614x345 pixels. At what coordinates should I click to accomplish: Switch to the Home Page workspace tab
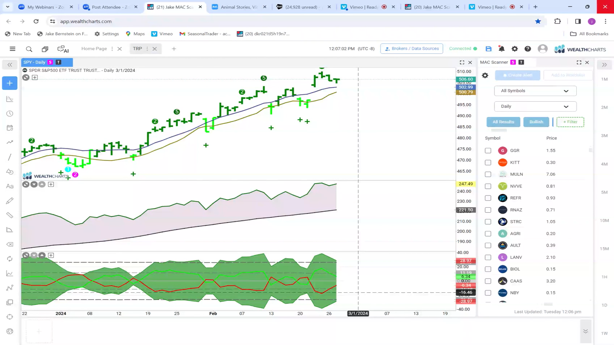point(94,49)
